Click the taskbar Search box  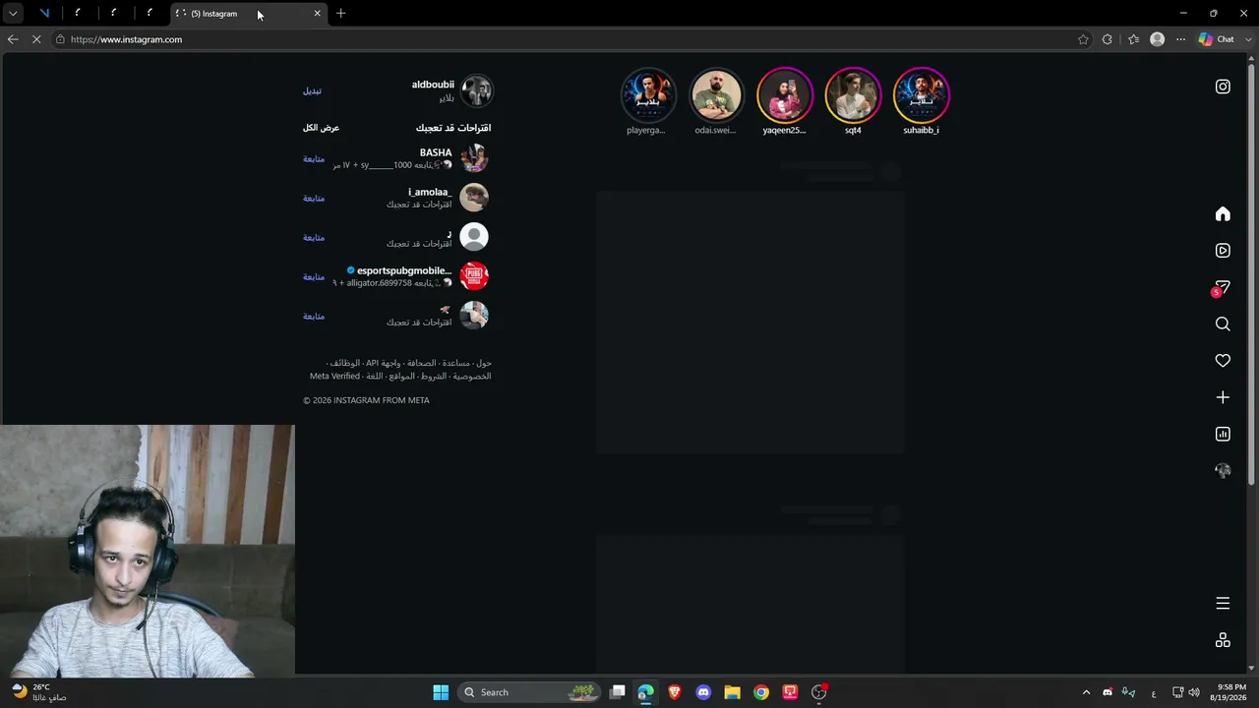pyautogui.click(x=529, y=692)
